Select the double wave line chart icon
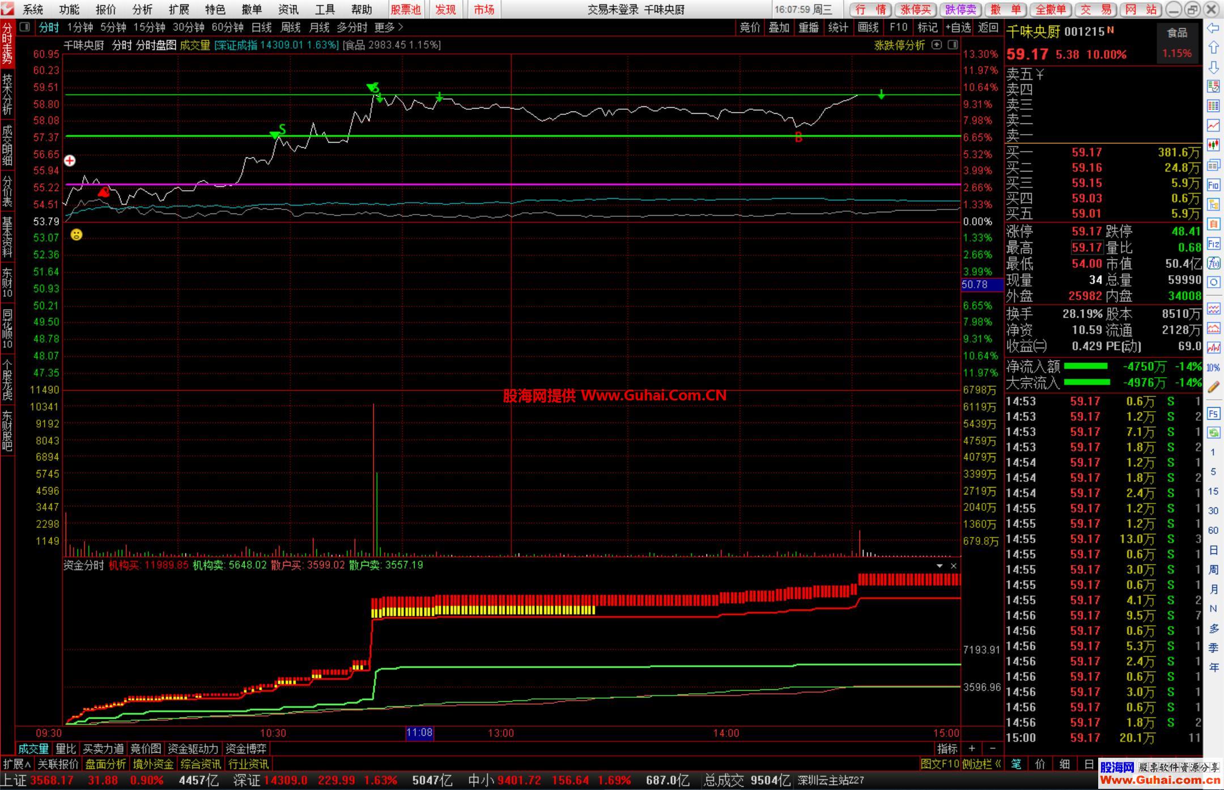Screen dimensions: 1224x790 pos(1213,309)
